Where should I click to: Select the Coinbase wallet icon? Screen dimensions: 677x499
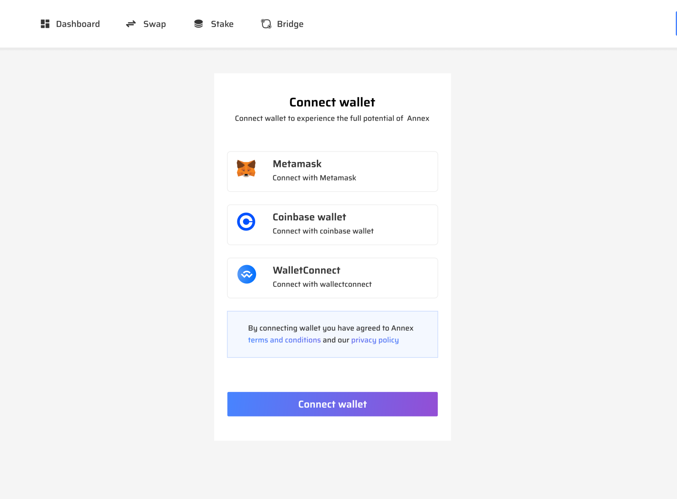point(246,222)
